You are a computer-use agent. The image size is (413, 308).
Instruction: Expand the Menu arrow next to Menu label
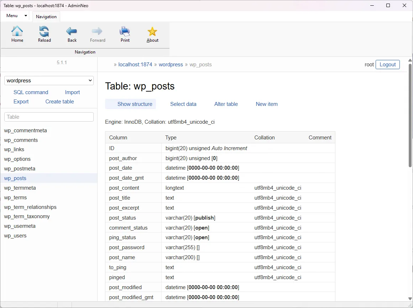26,16
